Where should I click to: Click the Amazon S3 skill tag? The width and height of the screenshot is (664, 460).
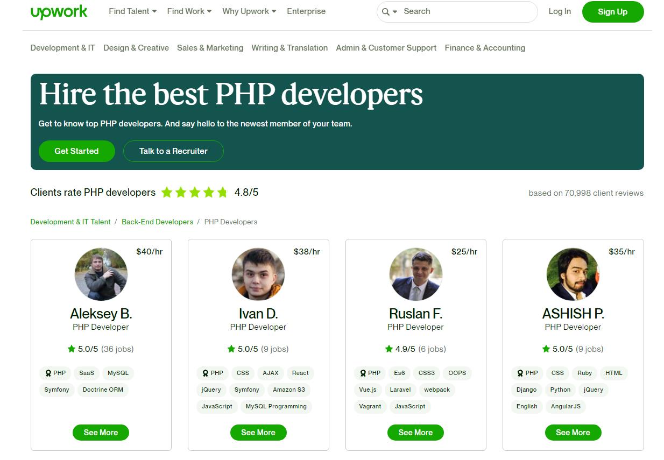289,390
